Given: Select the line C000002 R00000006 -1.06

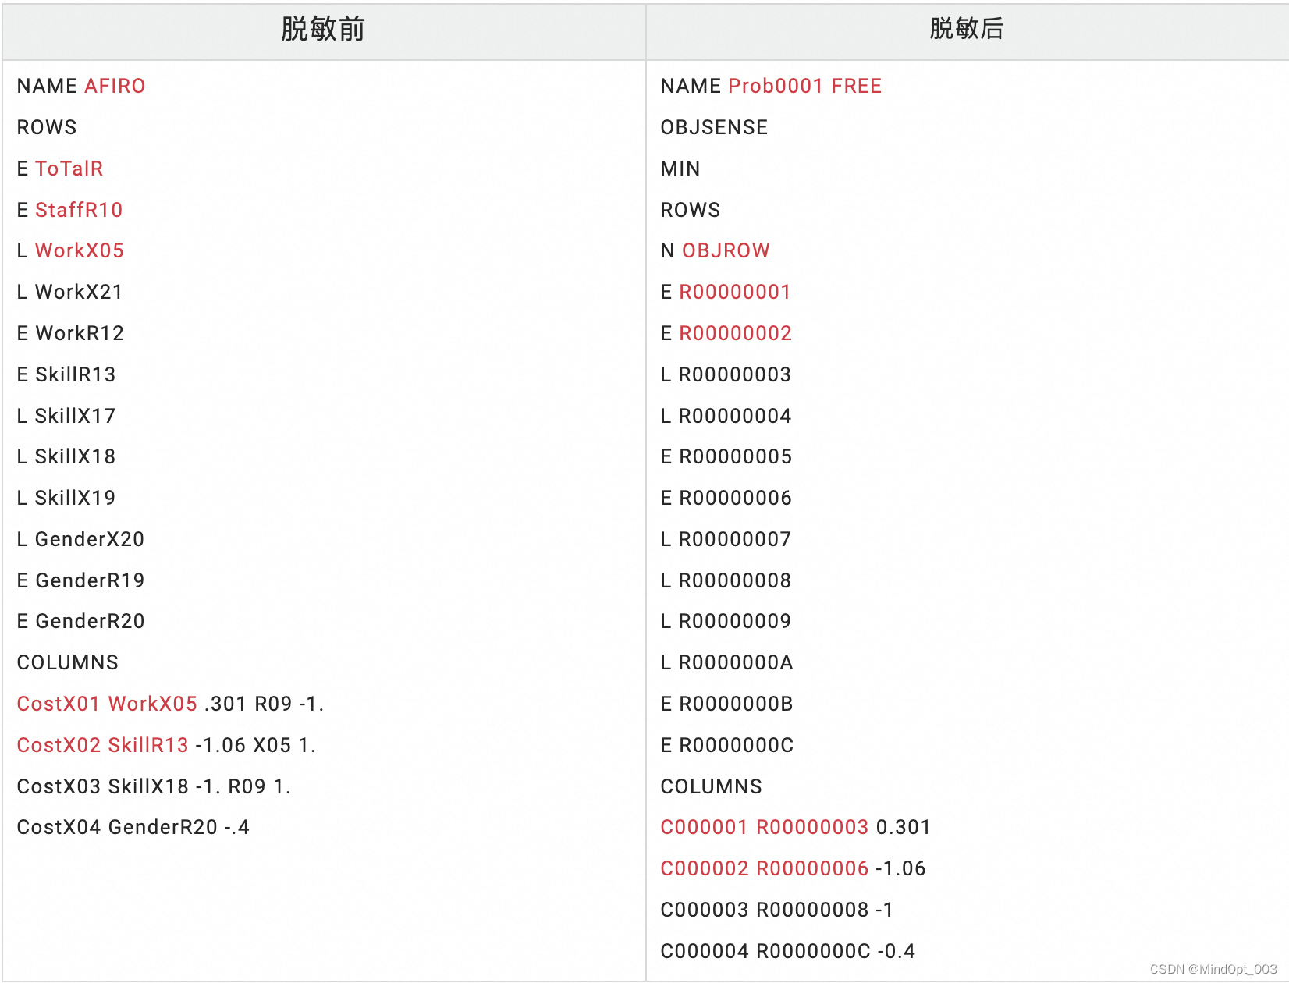Looking at the screenshot, I should coord(794,868).
